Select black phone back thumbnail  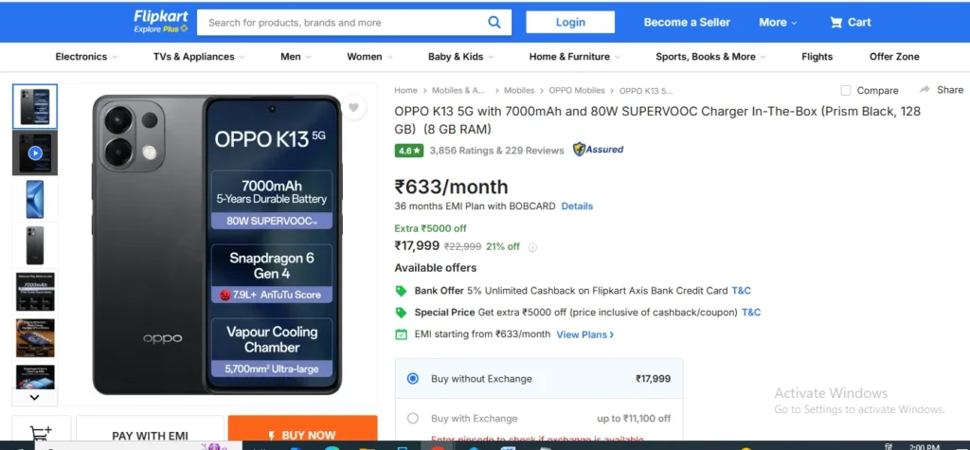click(x=35, y=245)
